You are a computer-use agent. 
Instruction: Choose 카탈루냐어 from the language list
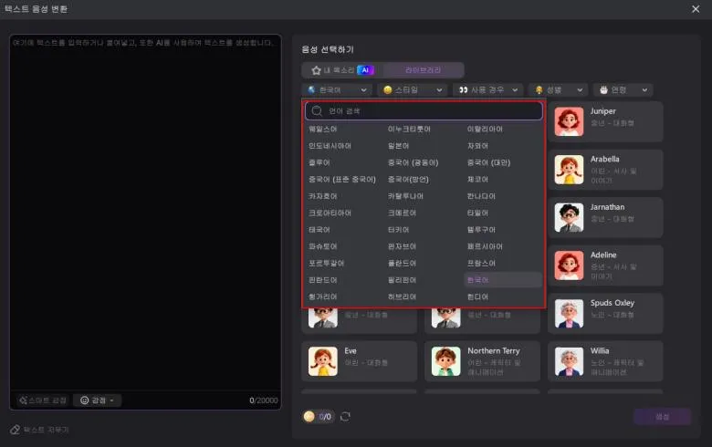point(405,196)
